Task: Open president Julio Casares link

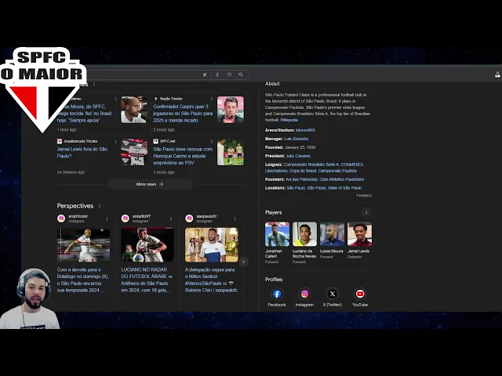Action: [x=298, y=156]
